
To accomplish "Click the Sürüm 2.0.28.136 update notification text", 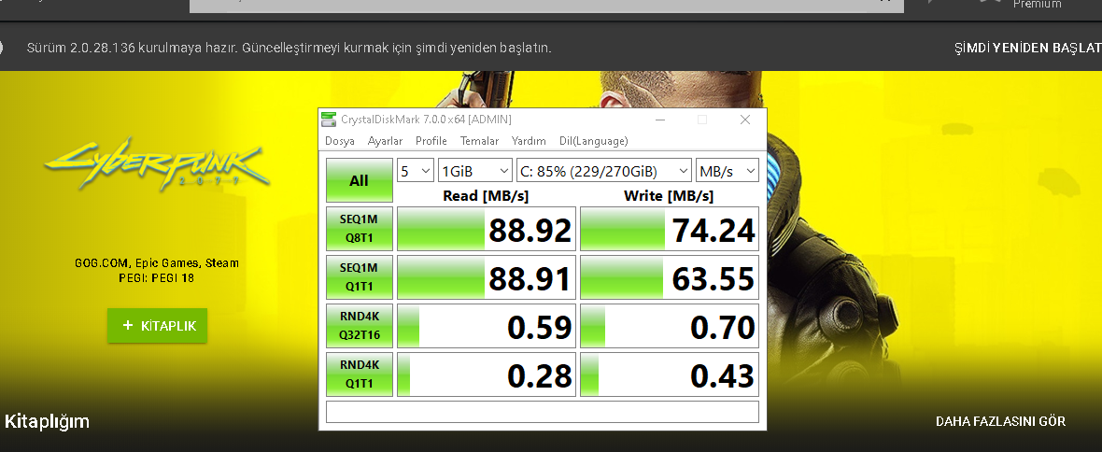I will [x=289, y=48].
